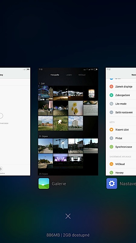Screen dimensions: 136x243
Task: Open the Zabezpečení shield icon
Action: (111, 95)
